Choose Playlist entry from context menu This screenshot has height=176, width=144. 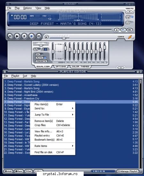point(53,136)
